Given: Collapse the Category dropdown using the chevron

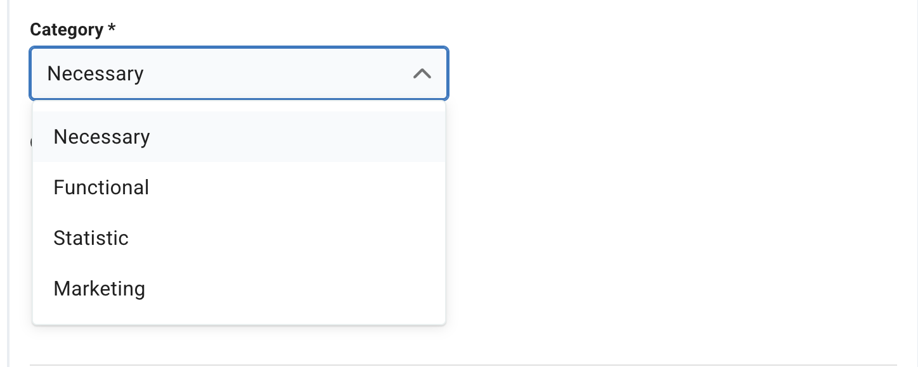Looking at the screenshot, I should coord(422,74).
